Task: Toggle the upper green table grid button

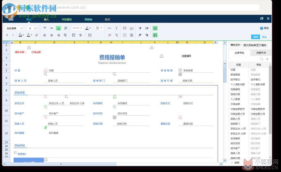Action: [x=155, y=28]
